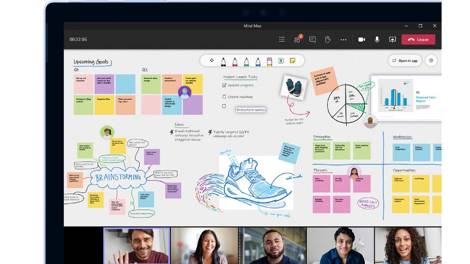Viewport: 470px width, 264px height.
Task: Add a sticky note using the note icon
Action: [x=293, y=59]
